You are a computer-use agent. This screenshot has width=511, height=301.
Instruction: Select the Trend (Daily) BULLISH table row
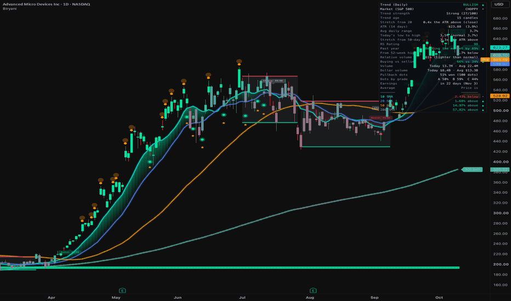pos(432,5)
